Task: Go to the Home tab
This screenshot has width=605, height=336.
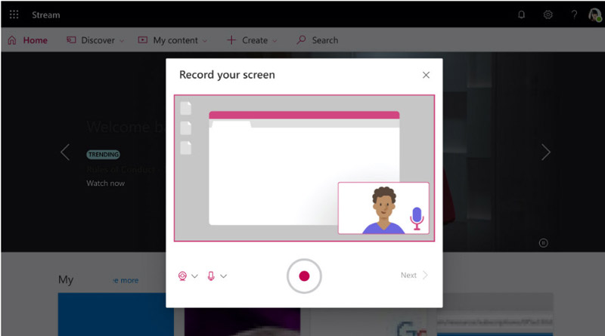Action: pos(27,40)
